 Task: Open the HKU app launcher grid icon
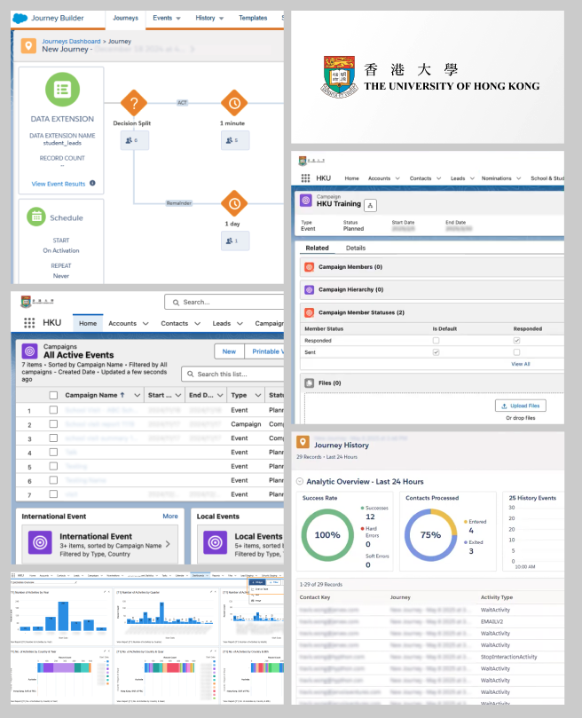pyautogui.click(x=29, y=323)
